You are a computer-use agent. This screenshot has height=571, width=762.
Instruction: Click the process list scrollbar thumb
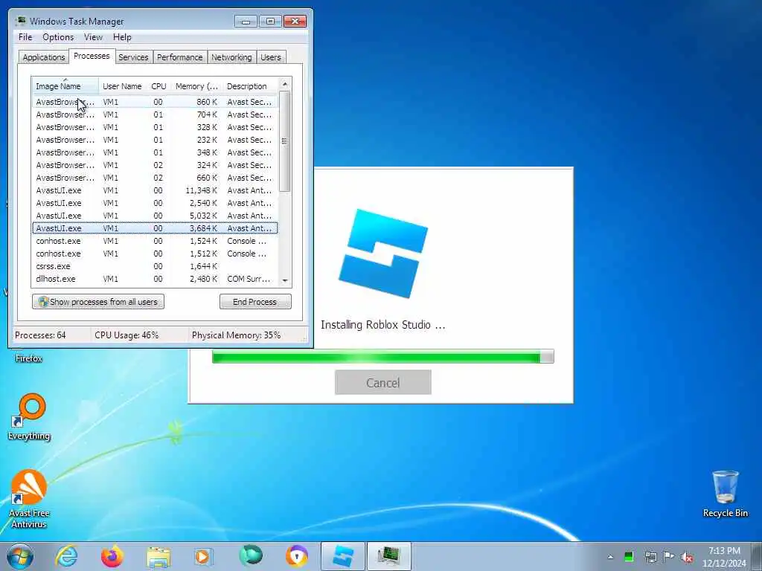pos(285,141)
